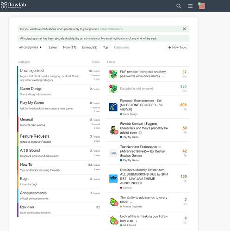Click the avatar beside FNF remake topic
230x231 pixels.
tap(113, 74)
